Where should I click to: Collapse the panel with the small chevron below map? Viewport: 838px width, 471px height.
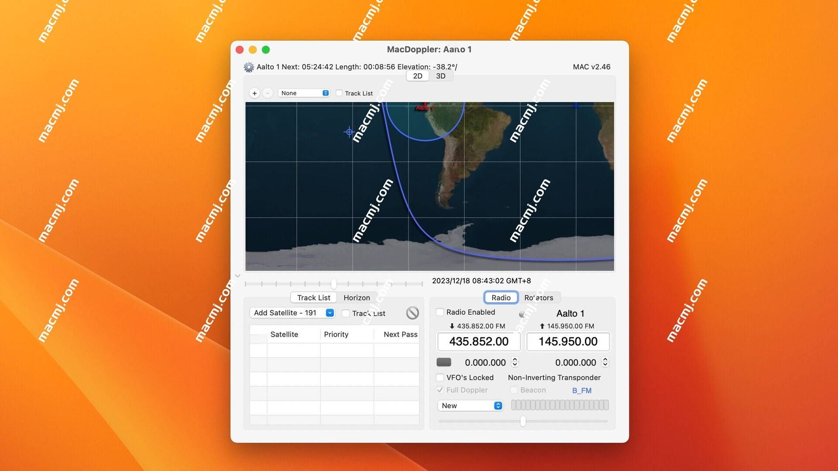tap(237, 276)
